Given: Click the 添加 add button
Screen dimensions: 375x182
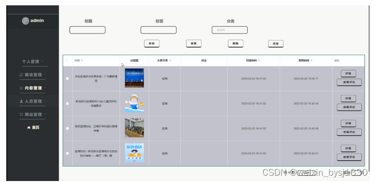Looking at the screenshot, I should (276, 44).
